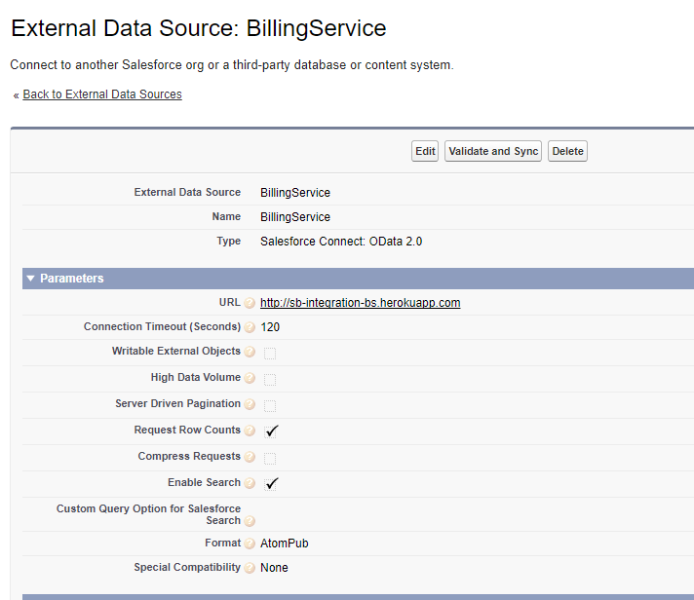This screenshot has height=600, width=694.
Task: Click help icon beside Request Row Counts
Action: click(250, 431)
